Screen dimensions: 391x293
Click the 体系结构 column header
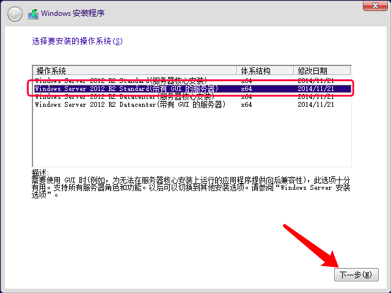coord(265,71)
